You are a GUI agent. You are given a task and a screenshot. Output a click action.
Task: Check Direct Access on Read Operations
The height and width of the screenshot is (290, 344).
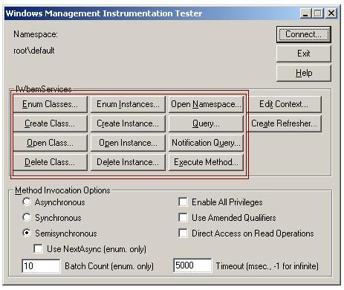[x=183, y=233]
